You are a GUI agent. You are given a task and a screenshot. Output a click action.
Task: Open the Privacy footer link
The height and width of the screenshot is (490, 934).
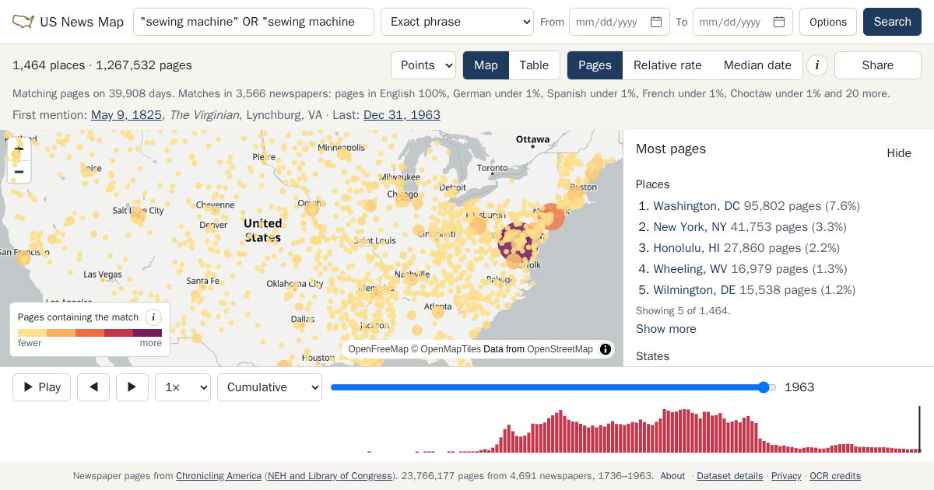(x=786, y=476)
